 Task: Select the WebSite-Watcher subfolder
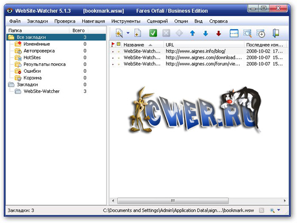click(x=41, y=91)
